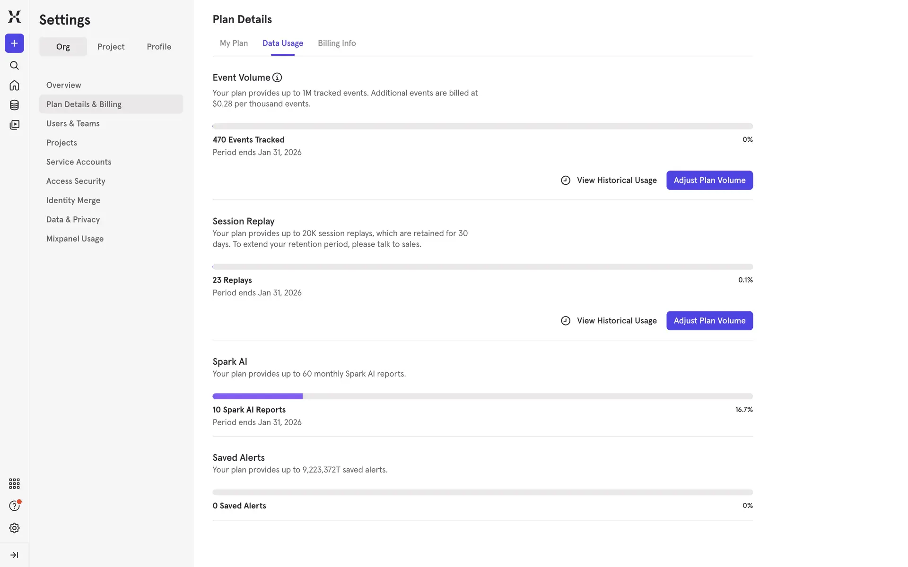Image resolution: width=908 pixels, height=567 pixels.
Task: Expand the collapsed sidebar arrow
Action: click(x=14, y=555)
